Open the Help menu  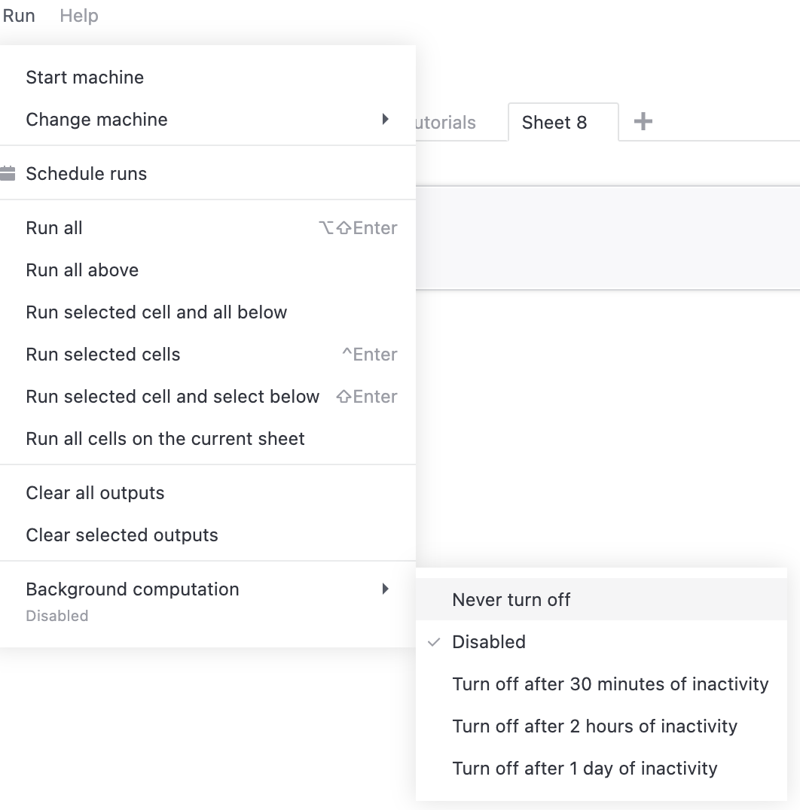[x=78, y=15]
